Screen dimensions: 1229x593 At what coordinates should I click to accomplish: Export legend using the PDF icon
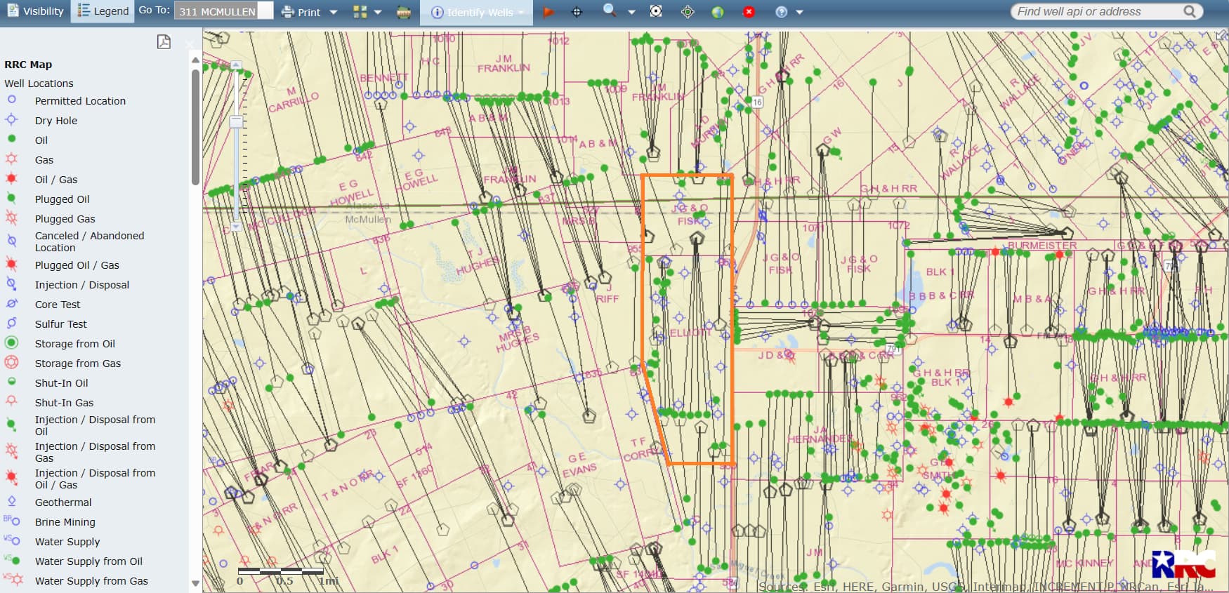pyautogui.click(x=164, y=41)
